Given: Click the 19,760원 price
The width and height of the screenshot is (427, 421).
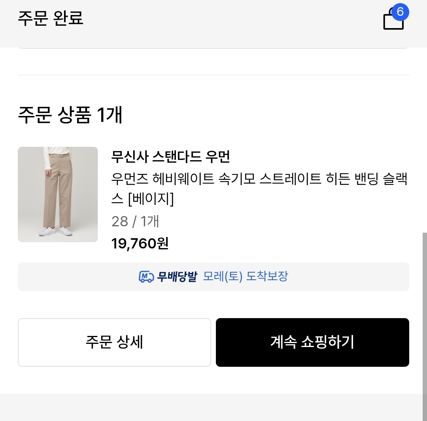Looking at the screenshot, I should 140,243.
